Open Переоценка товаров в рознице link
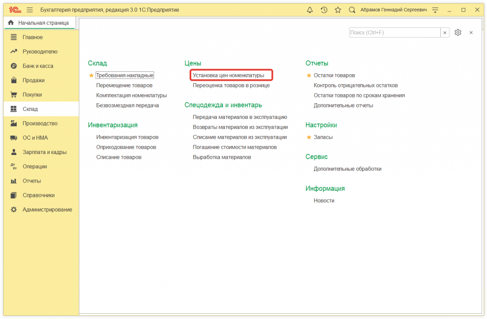Screen dimensions: 487x319 tap(231, 86)
